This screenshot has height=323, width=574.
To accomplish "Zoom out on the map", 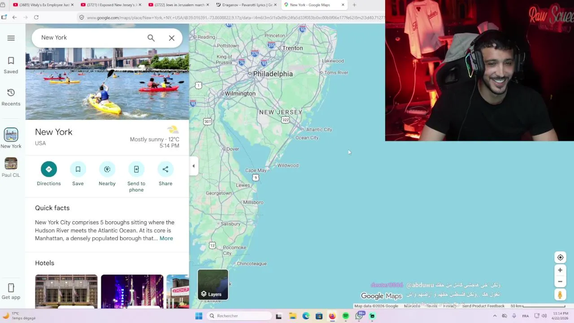I will [560, 281].
